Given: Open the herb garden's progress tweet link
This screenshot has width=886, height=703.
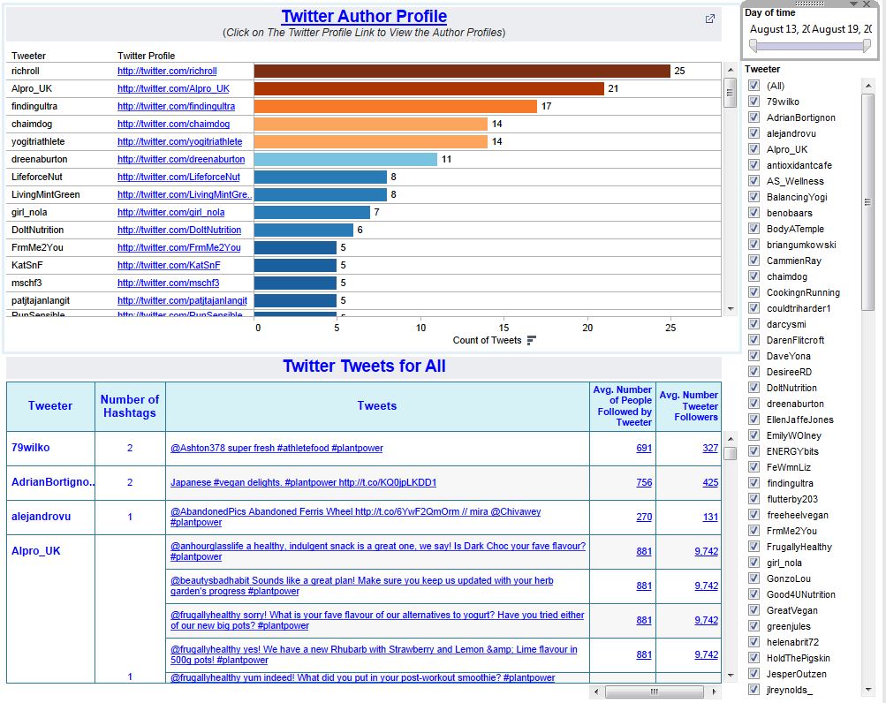Looking at the screenshot, I should 361,586.
